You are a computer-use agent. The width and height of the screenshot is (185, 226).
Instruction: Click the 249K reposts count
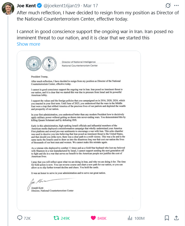65,218
